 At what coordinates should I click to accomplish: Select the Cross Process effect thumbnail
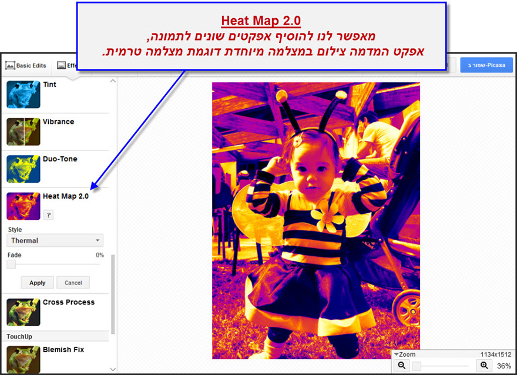tap(23, 312)
